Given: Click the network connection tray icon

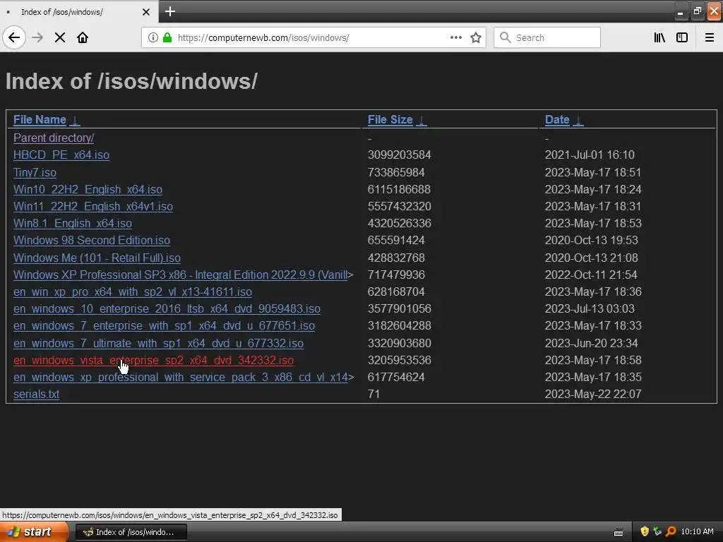Looking at the screenshot, I should (657, 532).
